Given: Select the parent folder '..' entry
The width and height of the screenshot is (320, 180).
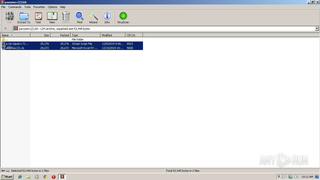Looking at the screenshot, I should (x=7, y=39).
